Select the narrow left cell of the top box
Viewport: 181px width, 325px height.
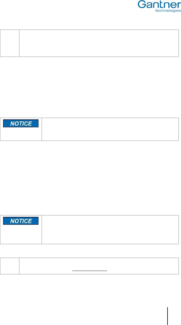pos(10,43)
